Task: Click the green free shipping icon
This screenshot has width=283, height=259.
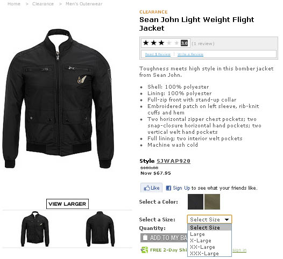Action: click(x=144, y=250)
